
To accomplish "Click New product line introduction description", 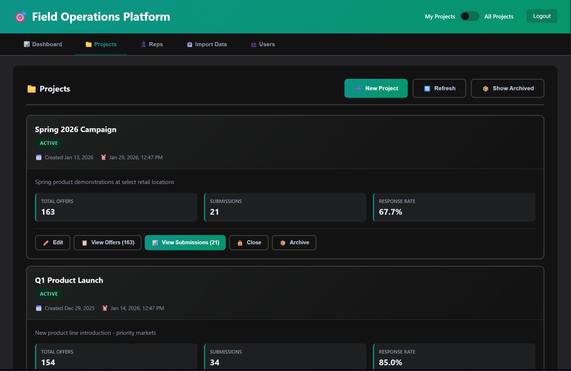I will [95, 333].
